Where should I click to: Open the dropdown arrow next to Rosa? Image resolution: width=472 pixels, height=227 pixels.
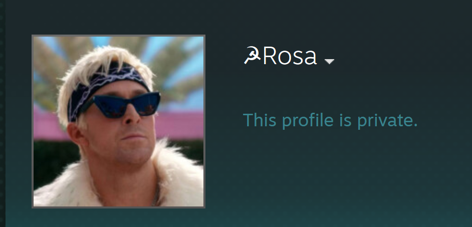point(329,62)
